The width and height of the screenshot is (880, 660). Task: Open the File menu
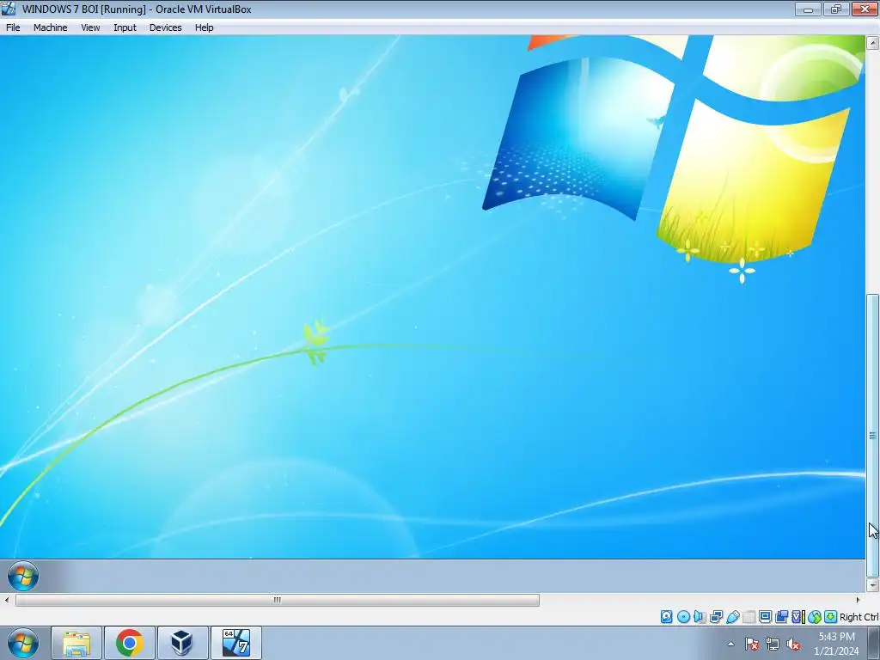coord(13,27)
